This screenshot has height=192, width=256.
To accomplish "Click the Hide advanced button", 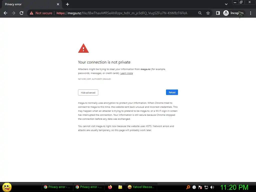I will coord(88,92).
